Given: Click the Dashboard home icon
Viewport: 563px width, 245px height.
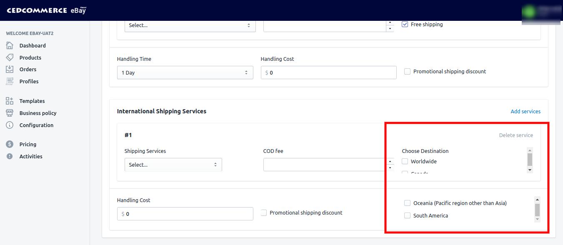Looking at the screenshot, I should 10,45.
